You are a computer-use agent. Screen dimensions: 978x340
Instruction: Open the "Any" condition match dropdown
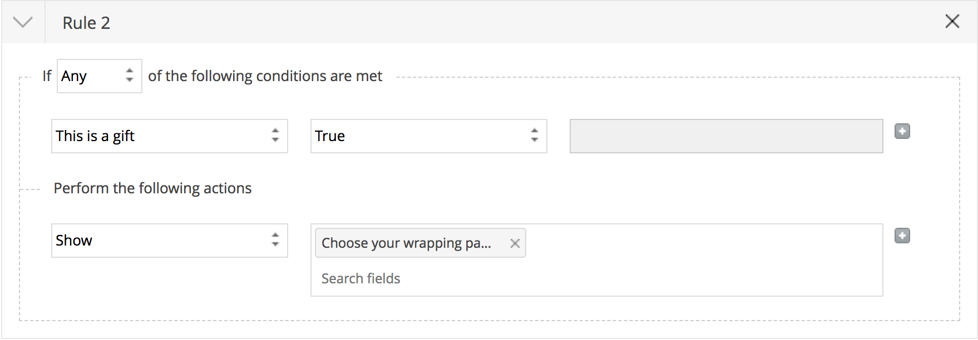tap(92, 76)
